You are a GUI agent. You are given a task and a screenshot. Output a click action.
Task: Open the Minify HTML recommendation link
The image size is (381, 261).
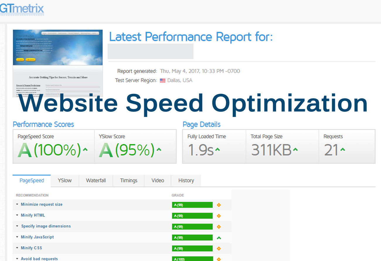(33, 215)
